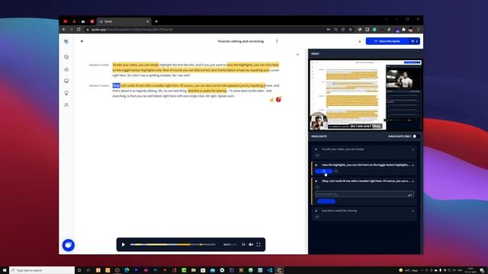This screenshot has height=274, width=488.
Task: Click the Spoke logo in the sidebar
Action: (x=66, y=41)
